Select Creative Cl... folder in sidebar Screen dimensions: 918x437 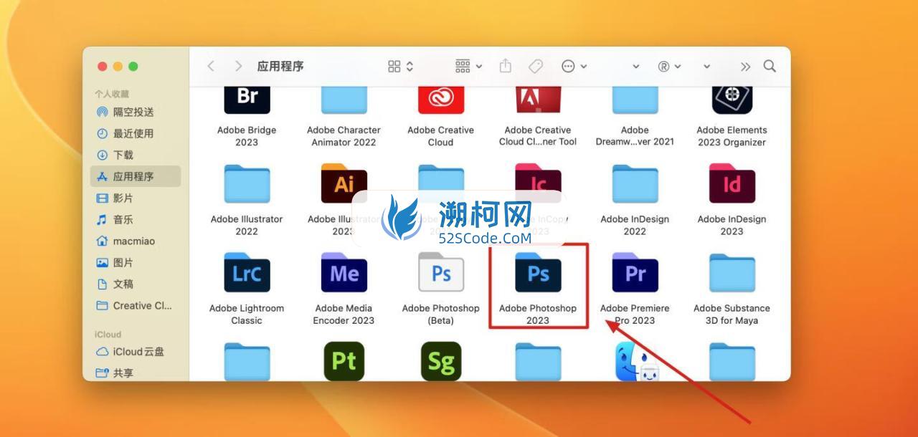point(136,305)
